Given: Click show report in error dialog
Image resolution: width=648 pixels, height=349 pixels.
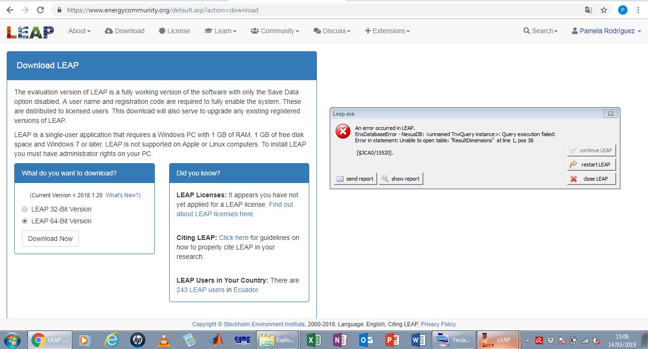Looking at the screenshot, I should [401, 179].
